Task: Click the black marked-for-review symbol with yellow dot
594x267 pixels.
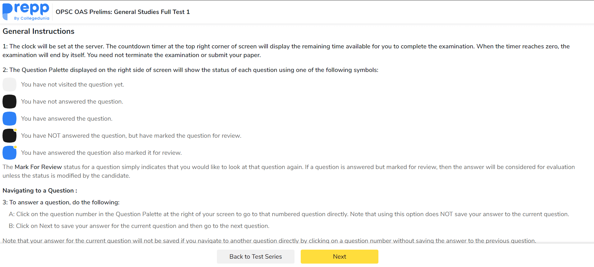Action: pyautogui.click(x=10, y=136)
